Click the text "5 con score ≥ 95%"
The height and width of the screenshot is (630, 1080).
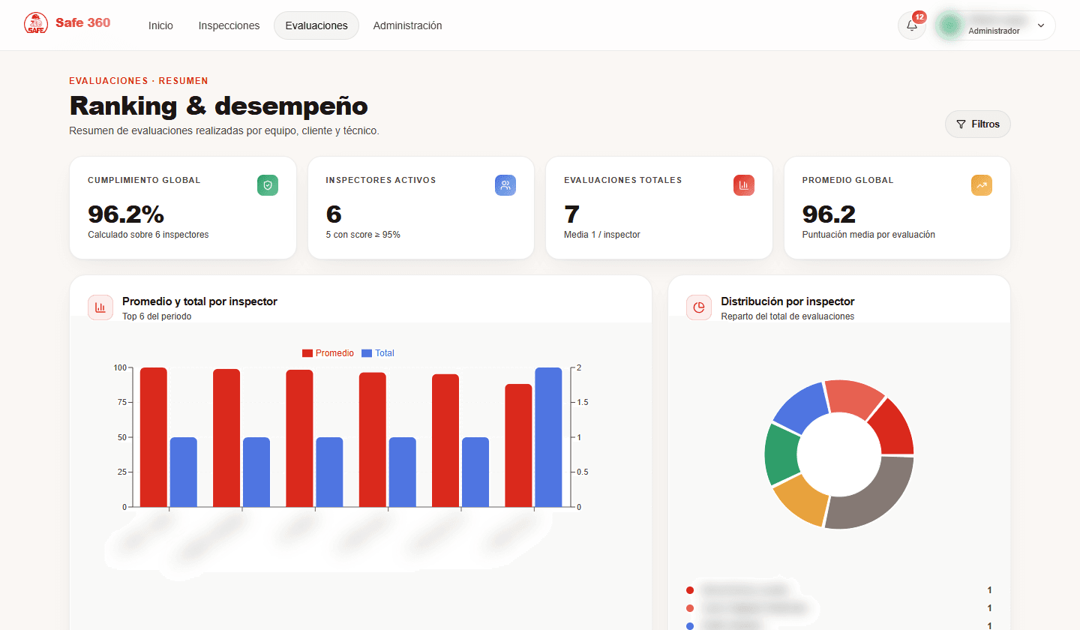click(363, 235)
